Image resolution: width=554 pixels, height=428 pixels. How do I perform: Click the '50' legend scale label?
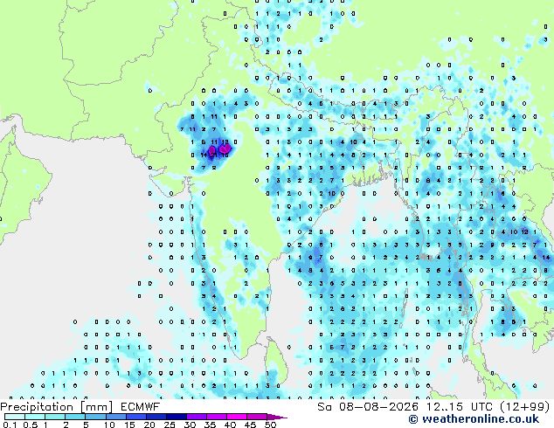click(x=270, y=425)
